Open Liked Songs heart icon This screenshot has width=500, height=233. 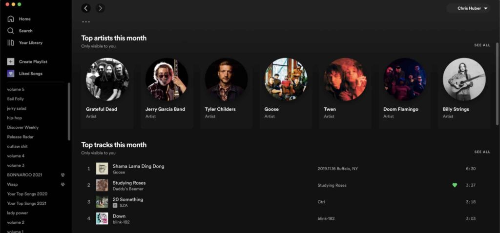(x=10, y=74)
